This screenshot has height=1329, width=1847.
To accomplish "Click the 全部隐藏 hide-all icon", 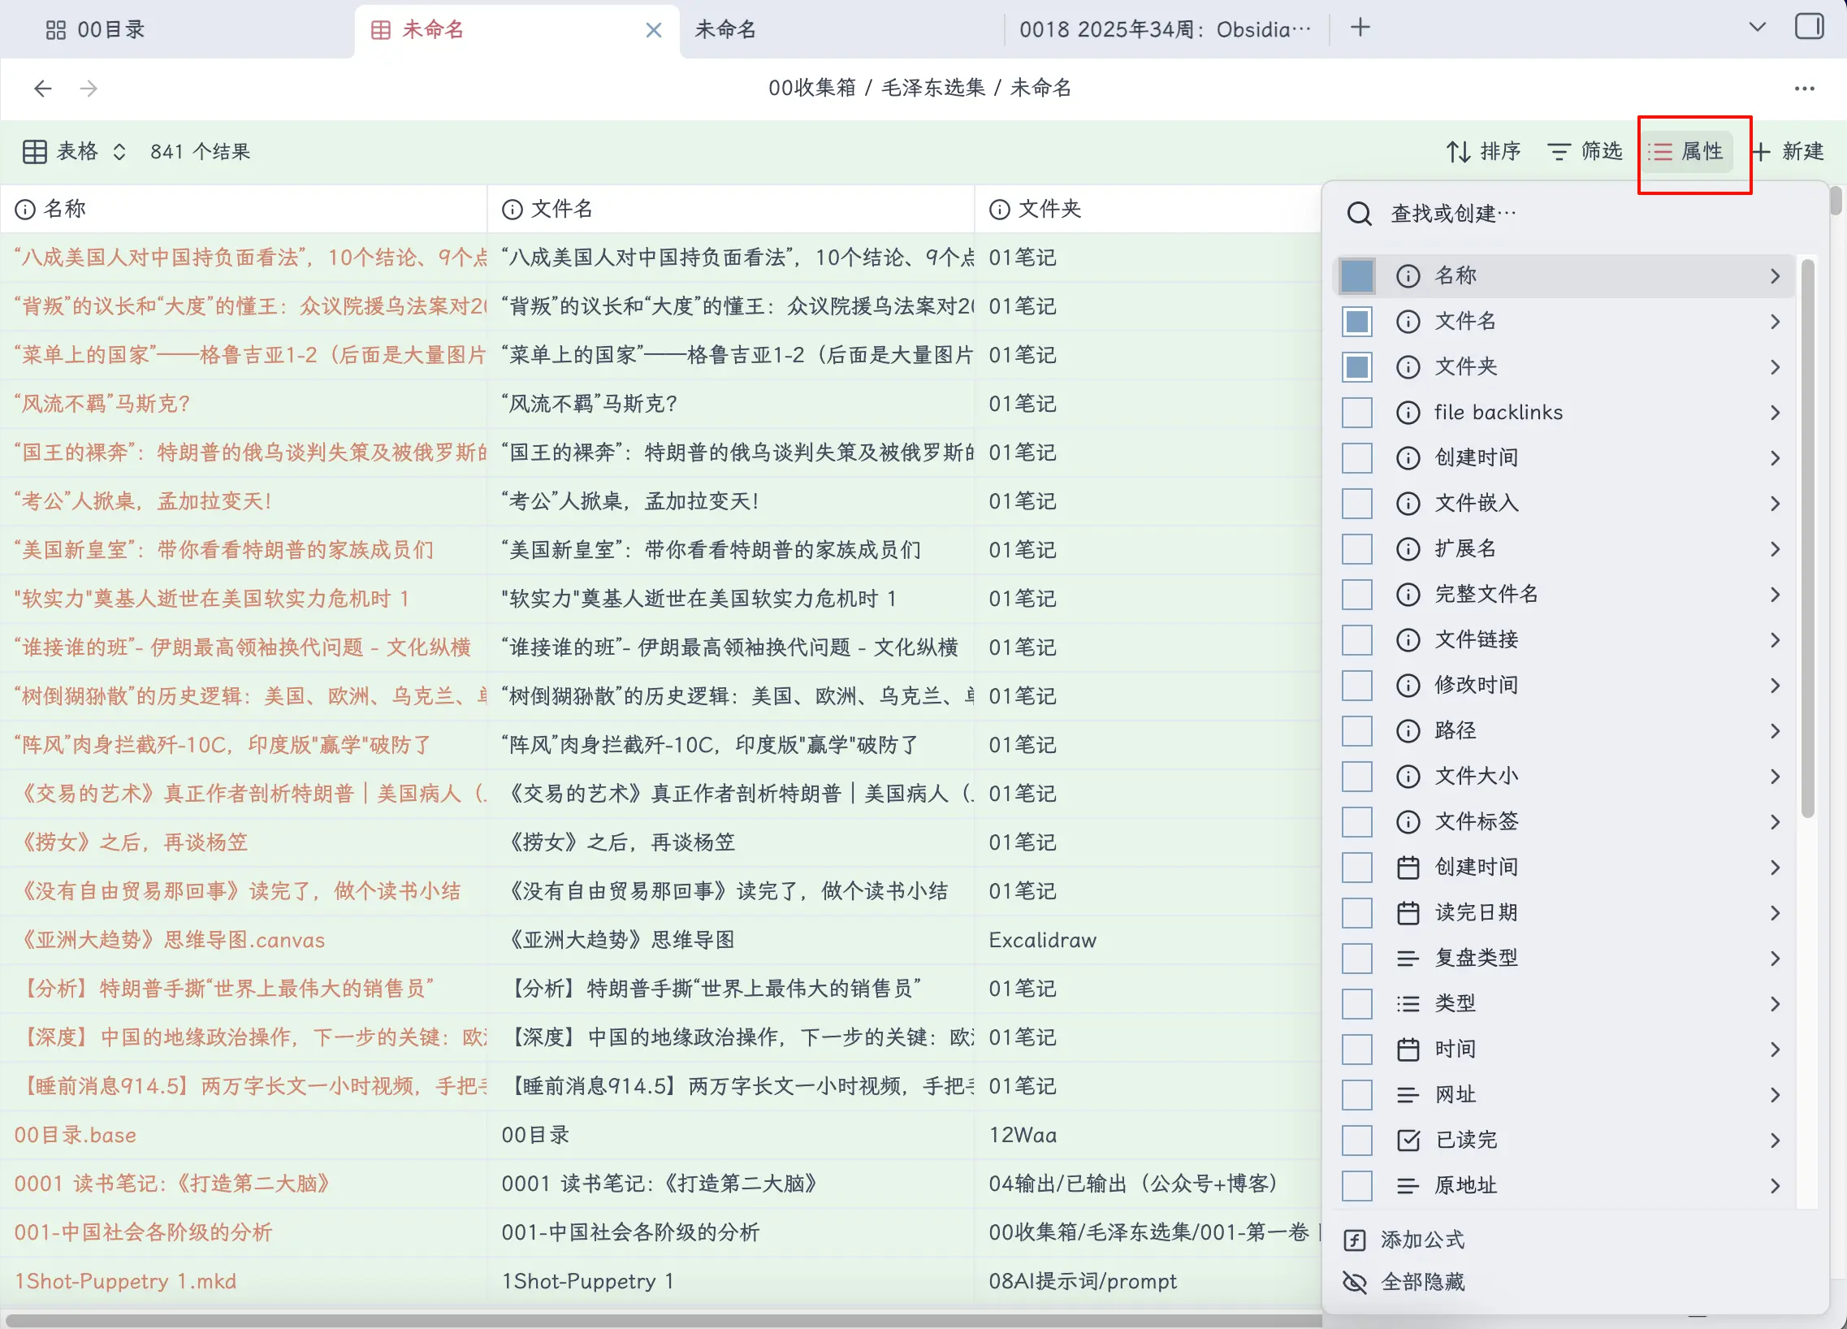I will pyautogui.click(x=1354, y=1282).
